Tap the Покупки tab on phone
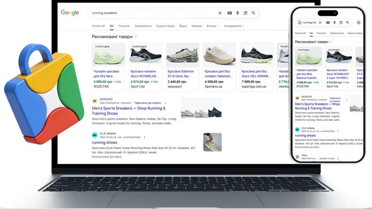This screenshot has width=372, height=209. [x=321, y=33]
